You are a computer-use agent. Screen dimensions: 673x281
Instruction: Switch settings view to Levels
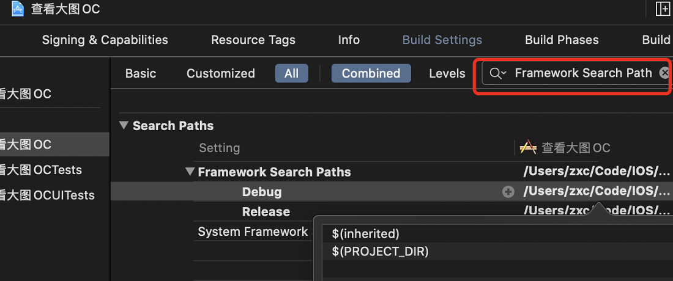pos(447,73)
